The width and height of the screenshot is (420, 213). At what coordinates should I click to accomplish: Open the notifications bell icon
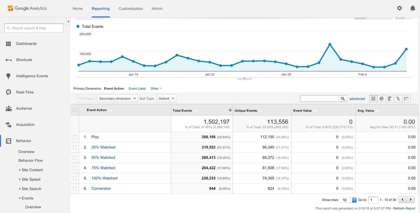point(413,8)
